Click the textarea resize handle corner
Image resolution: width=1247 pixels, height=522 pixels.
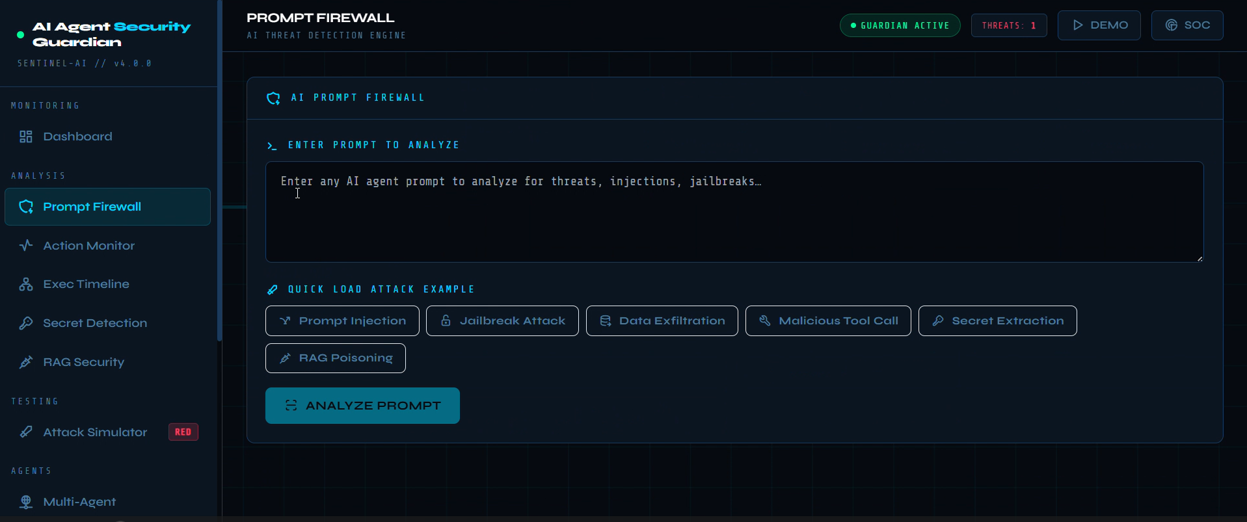(x=1200, y=258)
